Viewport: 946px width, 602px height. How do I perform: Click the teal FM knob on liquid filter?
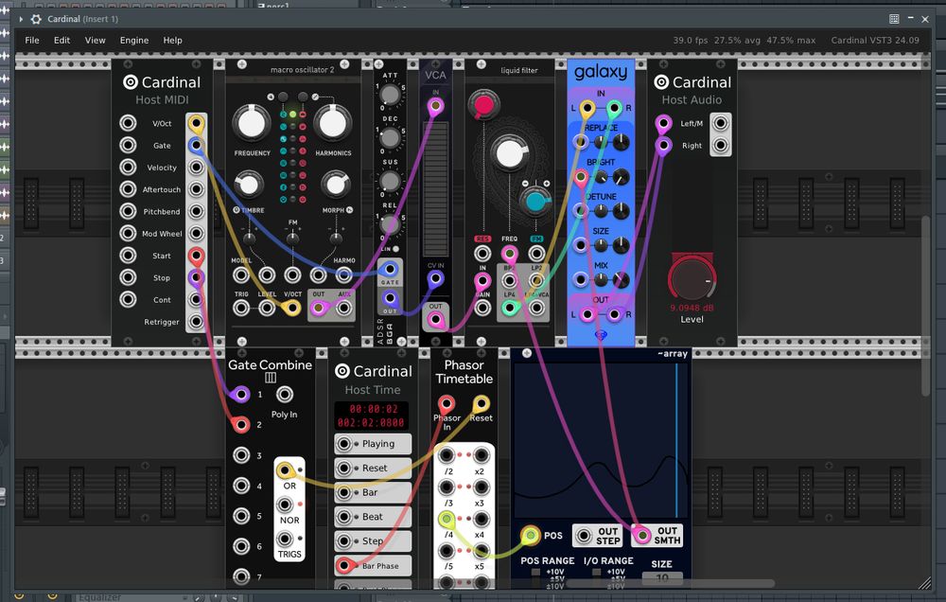(535, 202)
